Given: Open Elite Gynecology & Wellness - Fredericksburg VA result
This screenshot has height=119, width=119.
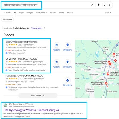Looking at the screenshot, I should tap(31, 110).
